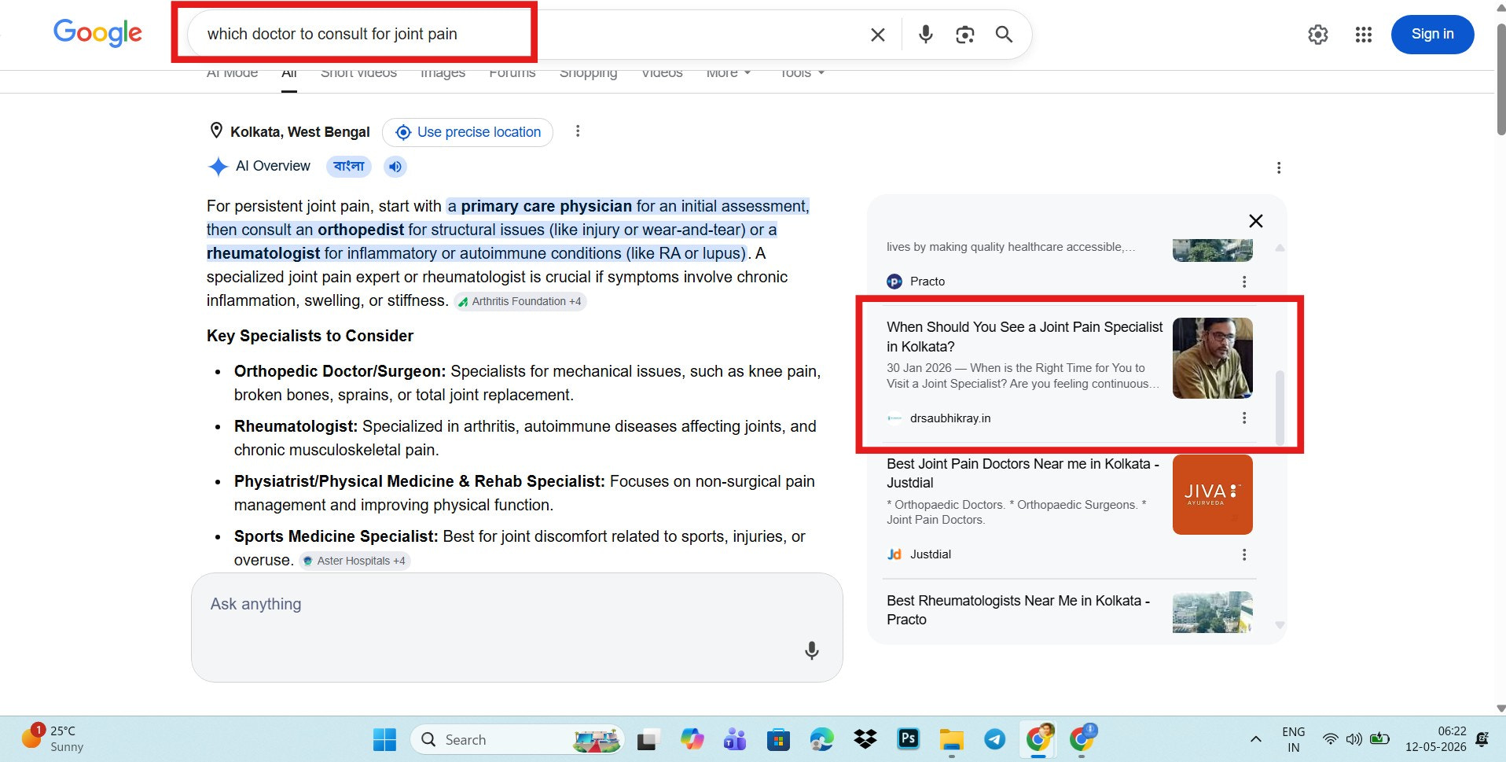Open the Windows Start menu
The image size is (1506, 762).
[384, 740]
